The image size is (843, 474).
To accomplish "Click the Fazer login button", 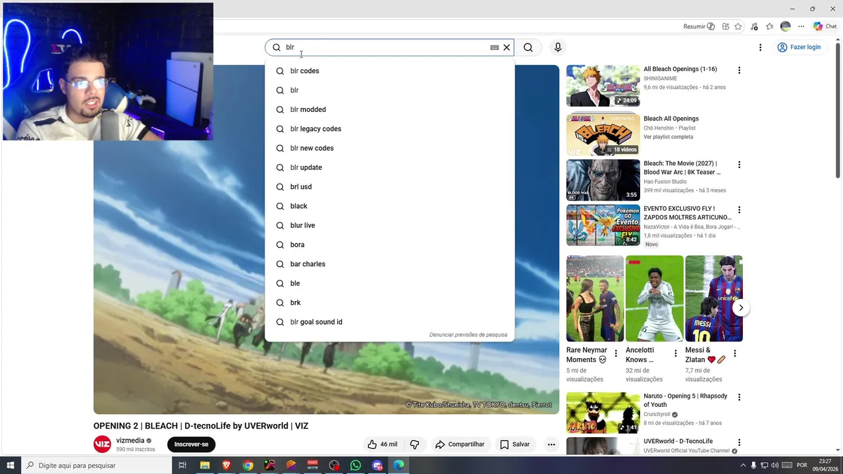I will tap(800, 47).
